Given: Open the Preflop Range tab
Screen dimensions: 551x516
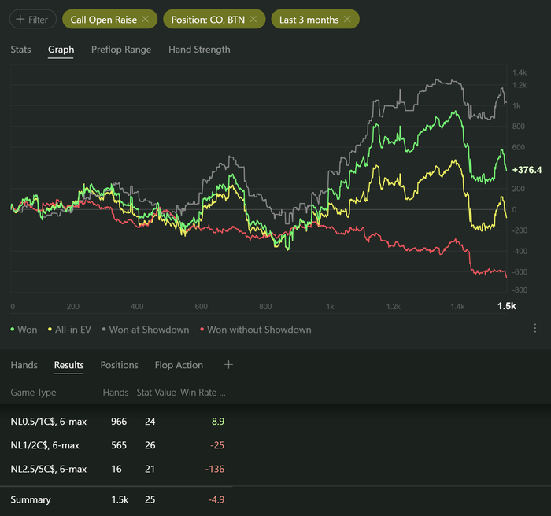Looking at the screenshot, I should [121, 50].
